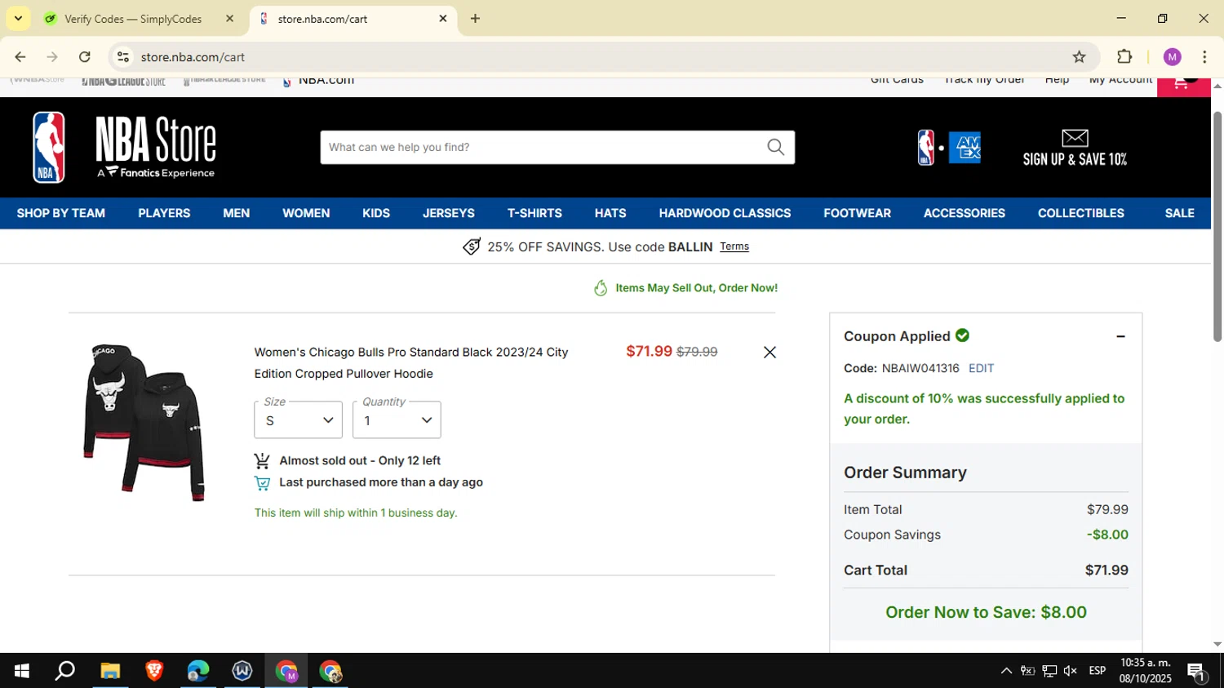The width and height of the screenshot is (1224, 688).
Task: Click the browser address bar URL
Action: pos(193,57)
